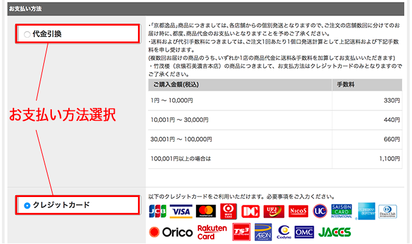
Task: Click the 1,100円 fee table row
Action: (x=275, y=159)
